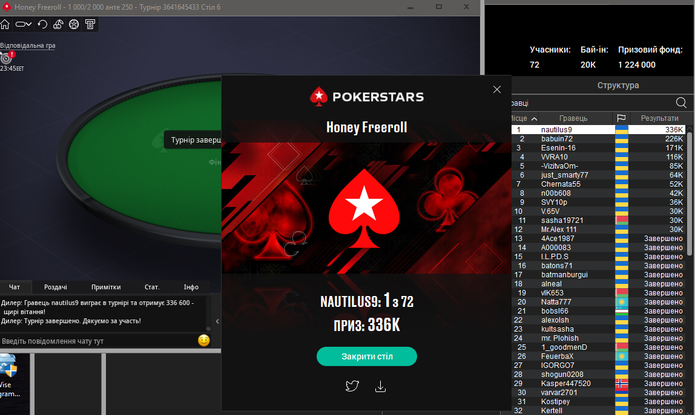Open the Стат. tab
Screen dimensions: 695x415
coord(152,287)
